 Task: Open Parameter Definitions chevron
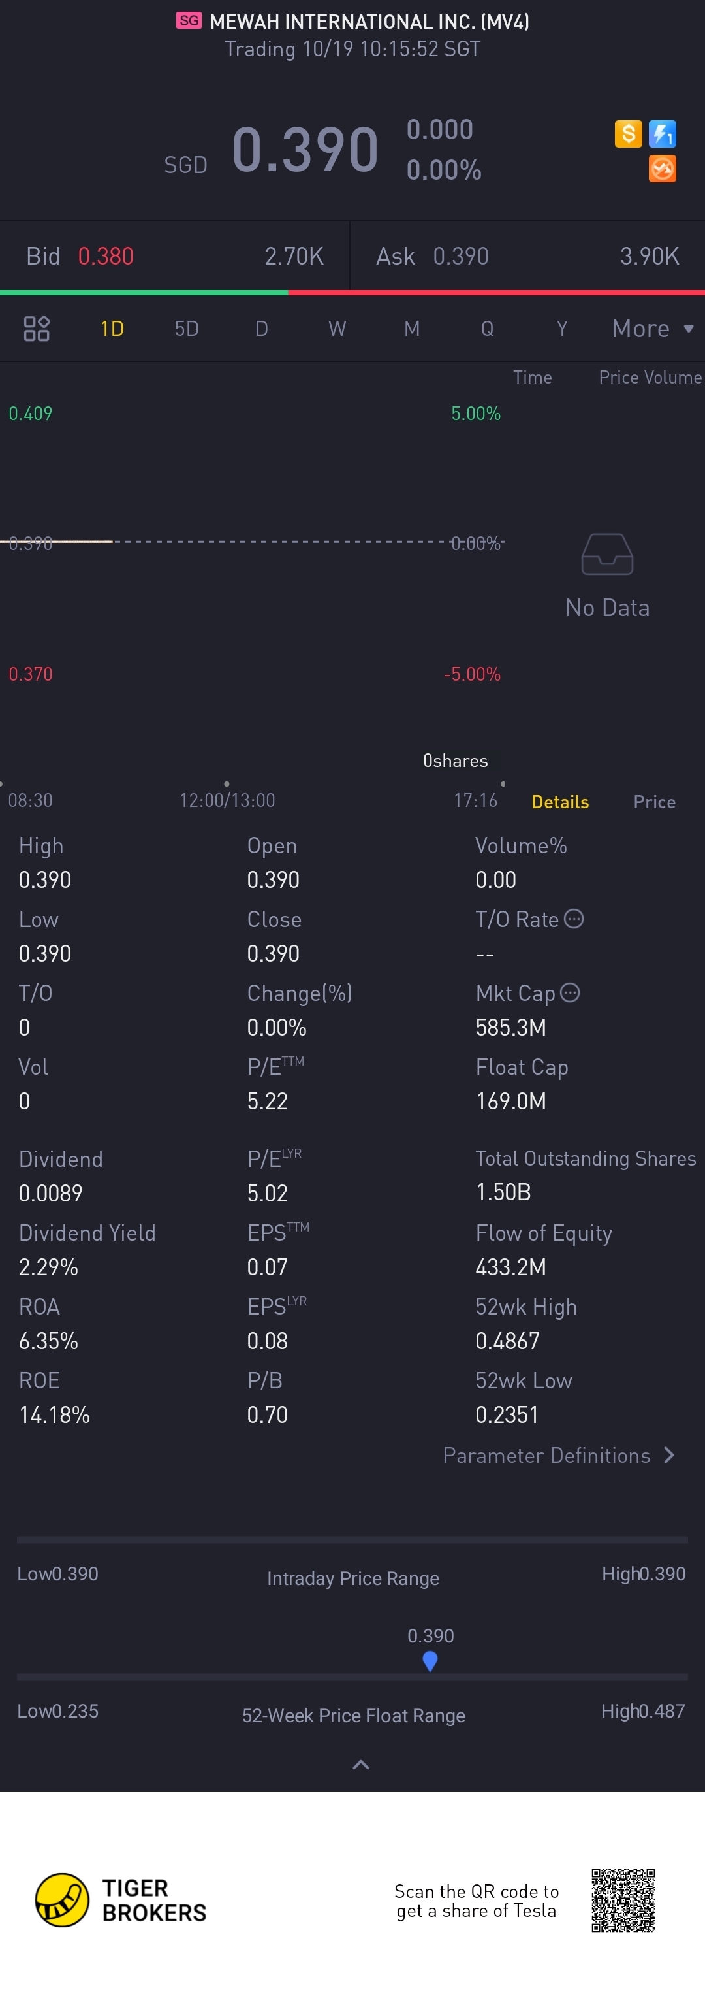point(668,1455)
